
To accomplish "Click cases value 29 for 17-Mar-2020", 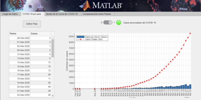I will coord(41,75).
